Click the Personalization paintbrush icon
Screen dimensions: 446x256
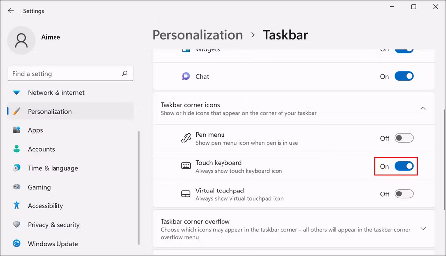(x=17, y=111)
